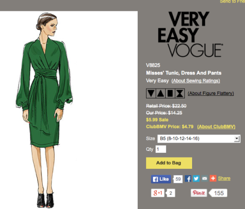Click the upright triangle figure icon
245x209 pixels.
click(161, 93)
